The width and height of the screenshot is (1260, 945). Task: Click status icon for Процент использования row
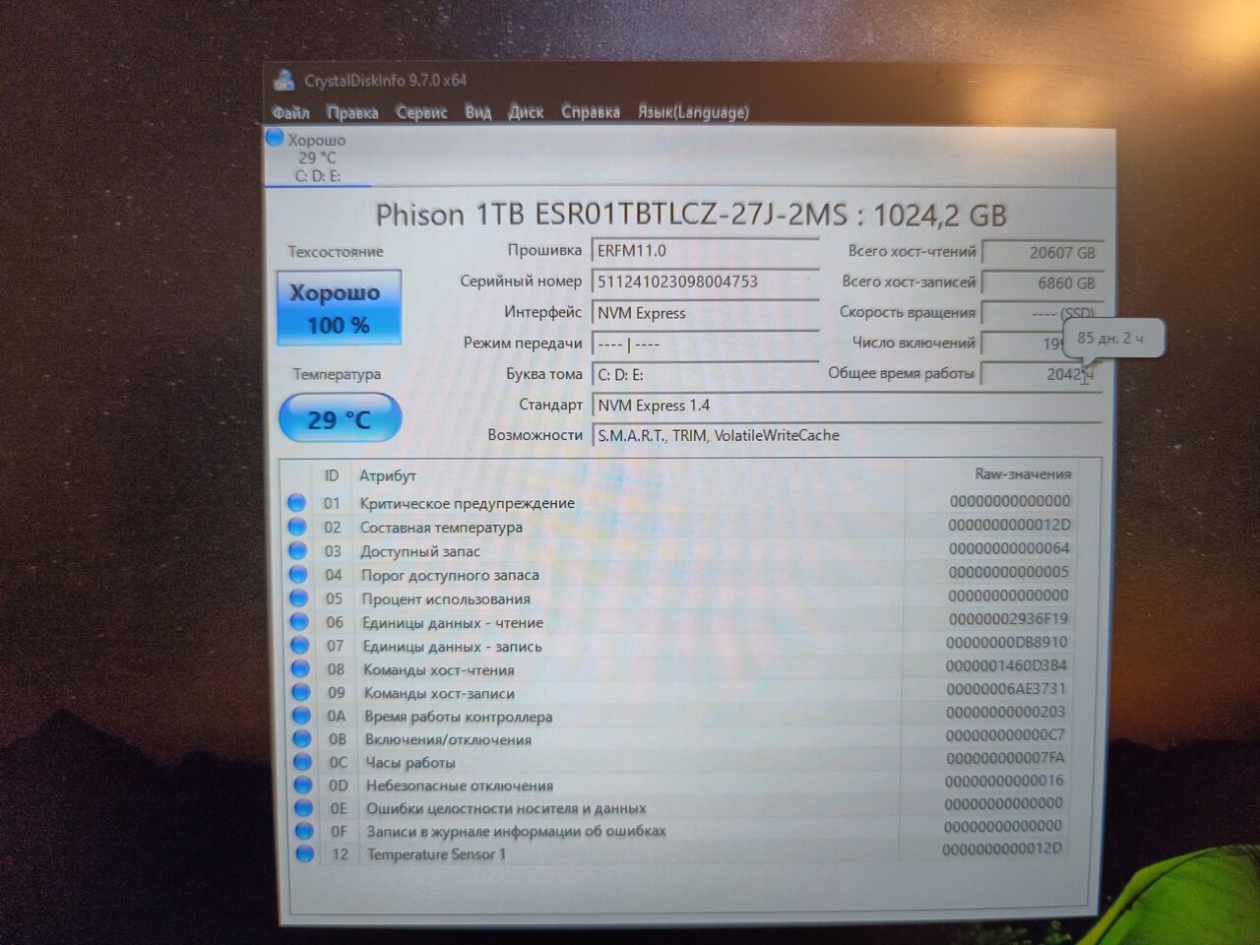[298, 598]
